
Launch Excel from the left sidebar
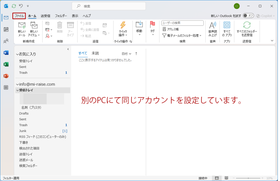point(6,64)
